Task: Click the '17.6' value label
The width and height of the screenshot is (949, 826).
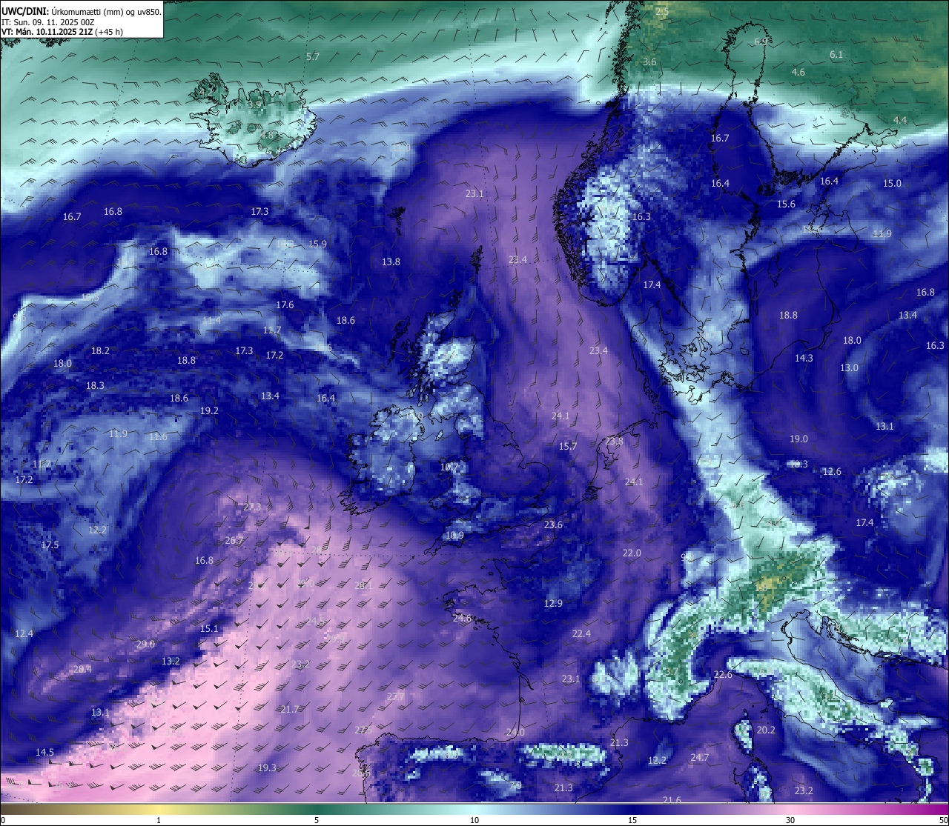Action: point(285,304)
